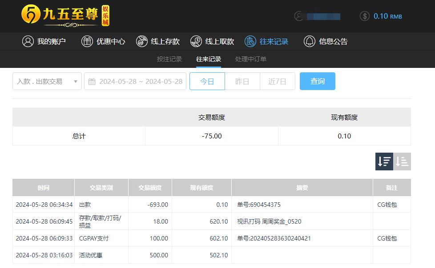Viewport: 435px width, 268px height.
Task: Open the 入款.出款交易 dropdown
Action: pyautogui.click(x=47, y=81)
